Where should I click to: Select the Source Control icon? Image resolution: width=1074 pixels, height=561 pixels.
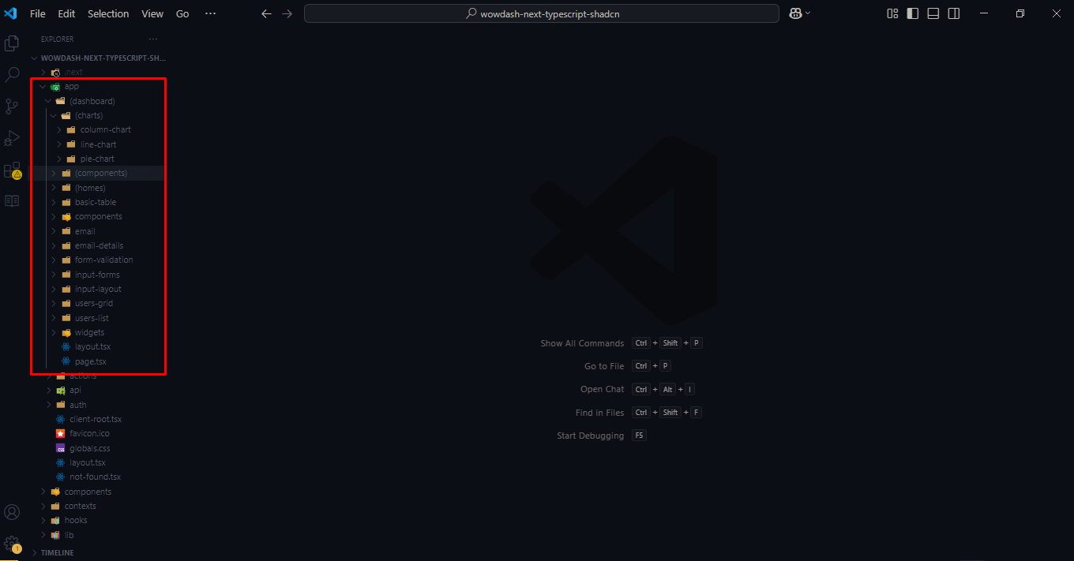[x=12, y=107]
